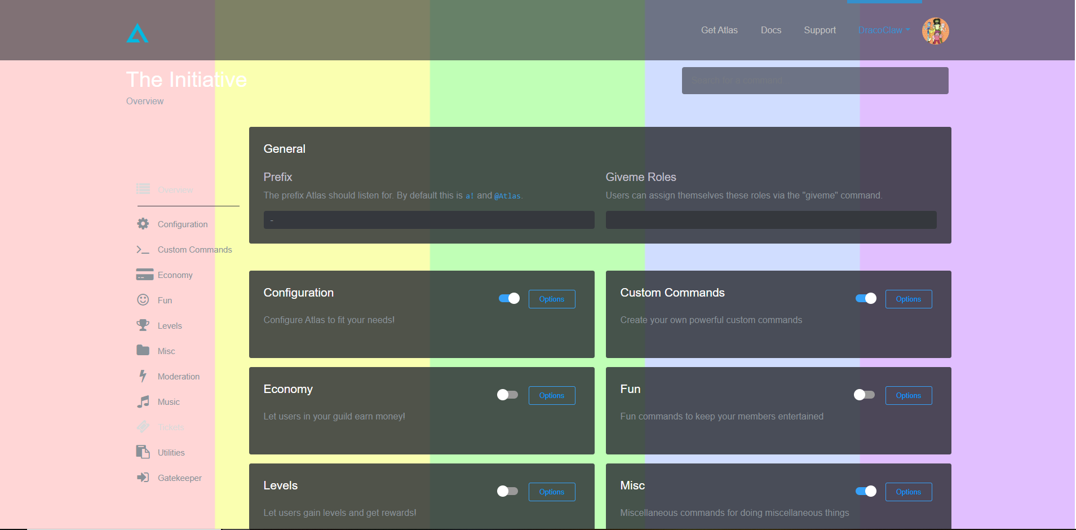This screenshot has width=1076, height=530.
Task: Enable the Economy plugin toggle
Action: [x=507, y=395]
